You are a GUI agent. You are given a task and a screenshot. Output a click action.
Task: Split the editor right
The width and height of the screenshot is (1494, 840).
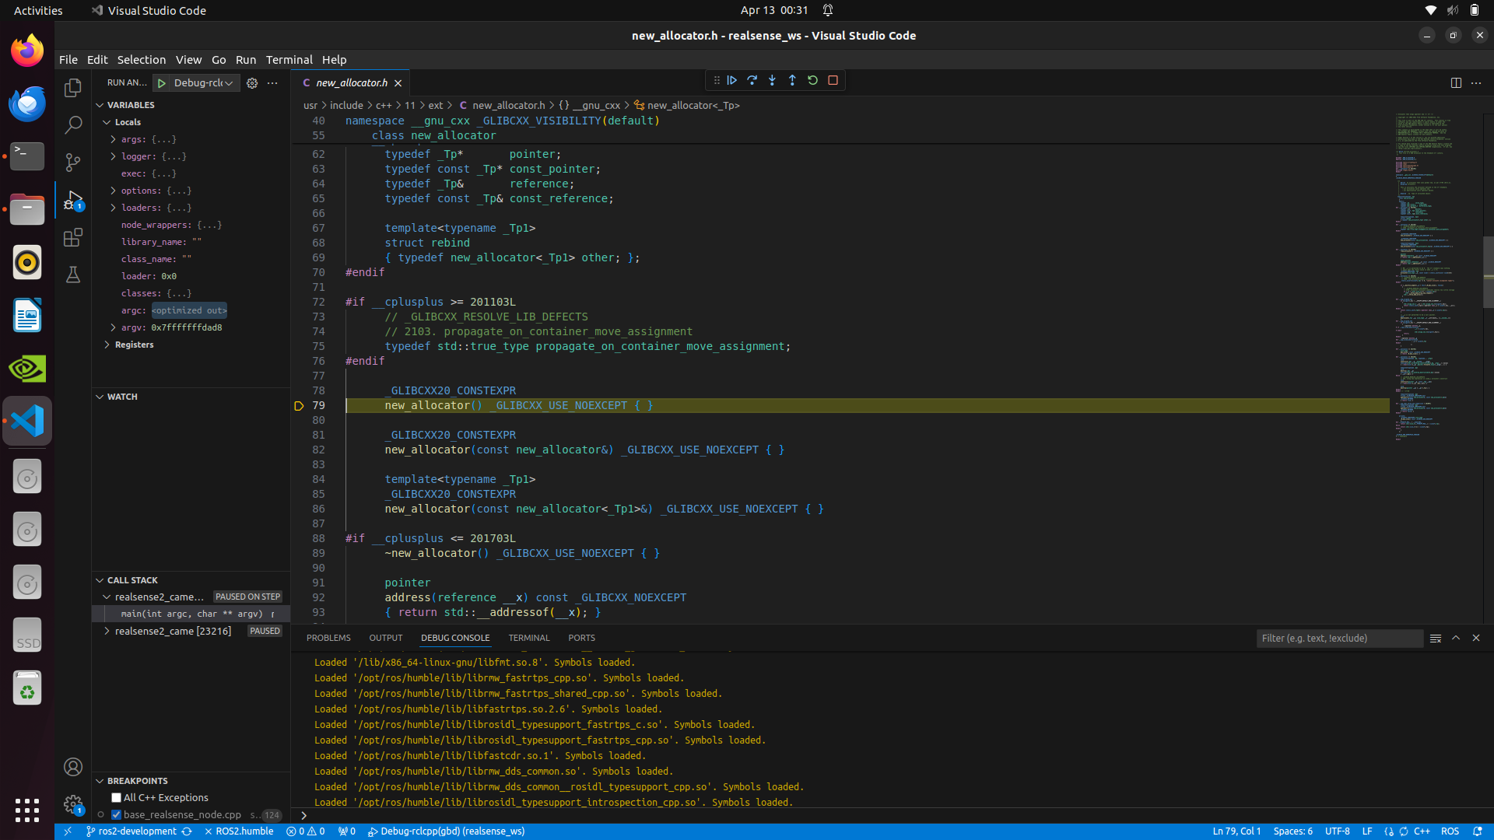[1456, 82]
